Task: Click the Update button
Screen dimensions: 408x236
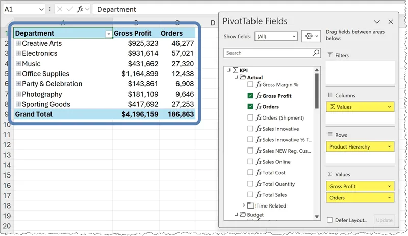Action: tap(384, 220)
